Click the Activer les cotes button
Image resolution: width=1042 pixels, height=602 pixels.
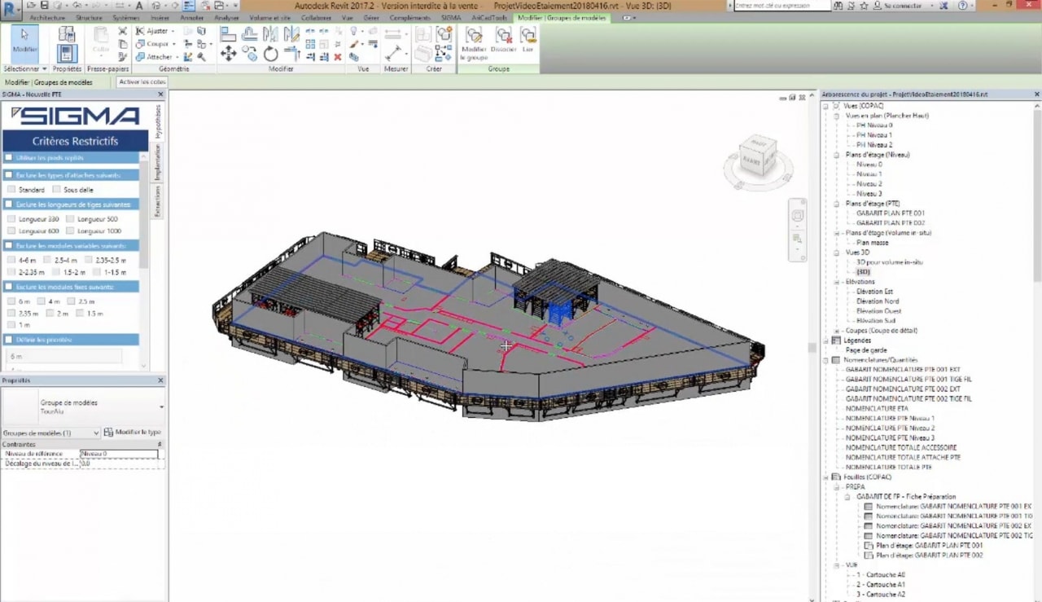142,82
